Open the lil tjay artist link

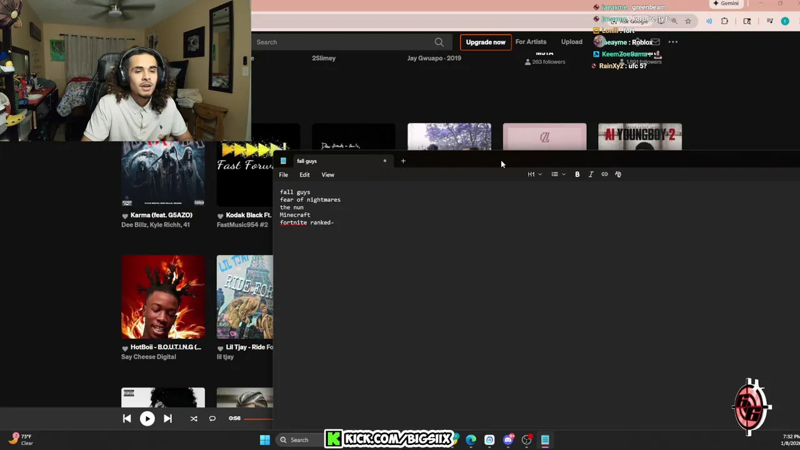(225, 357)
